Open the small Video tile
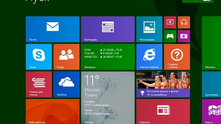 (x=170, y=22)
